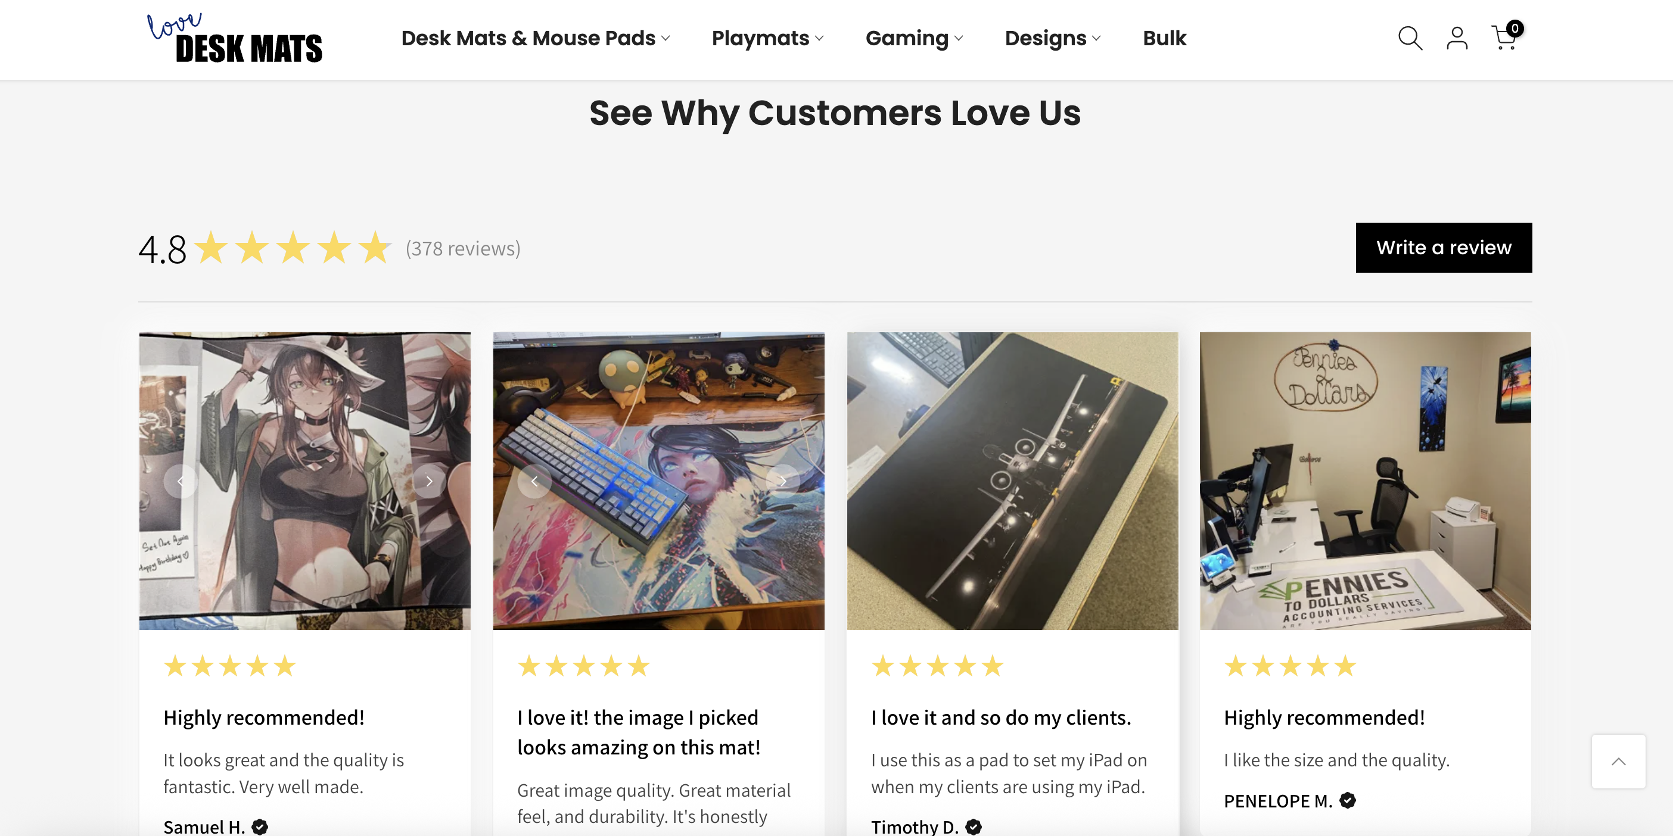1673x836 pixels.
Task: Open the airplane desk mat review photo
Action: click(1012, 481)
